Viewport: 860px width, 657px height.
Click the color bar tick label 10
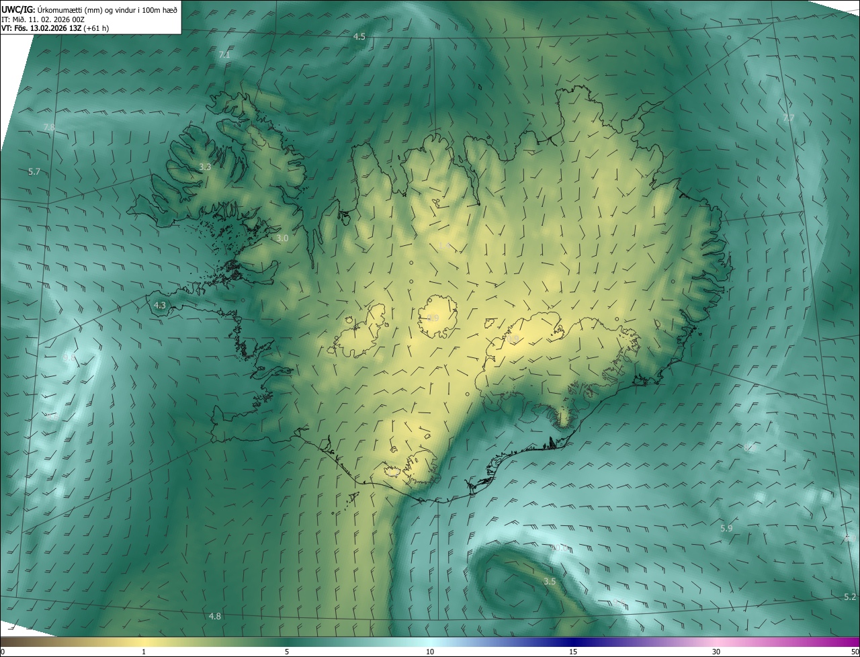click(x=430, y=652)
